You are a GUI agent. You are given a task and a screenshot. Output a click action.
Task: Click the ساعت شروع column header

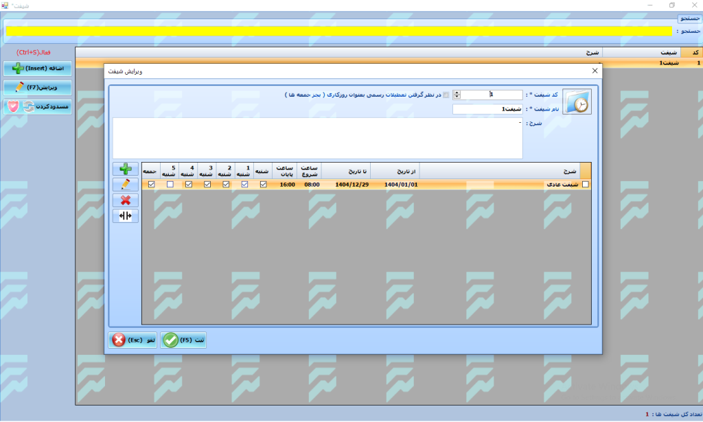click(310, 171)
